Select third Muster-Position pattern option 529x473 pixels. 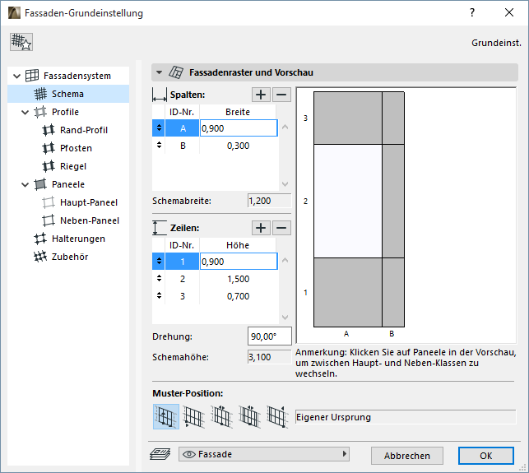click(221, 417)
